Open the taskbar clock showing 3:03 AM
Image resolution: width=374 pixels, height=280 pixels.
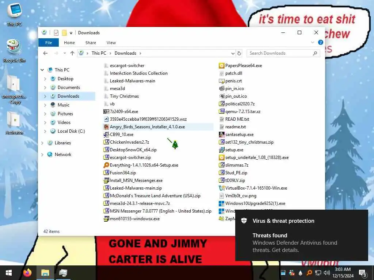coord(343,273)
